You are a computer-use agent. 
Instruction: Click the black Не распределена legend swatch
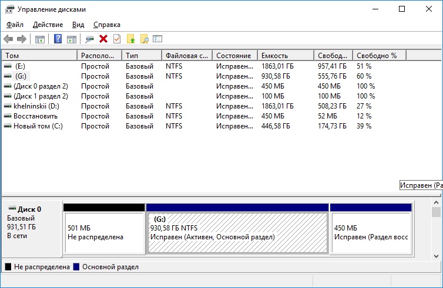(x=8, y=267)
